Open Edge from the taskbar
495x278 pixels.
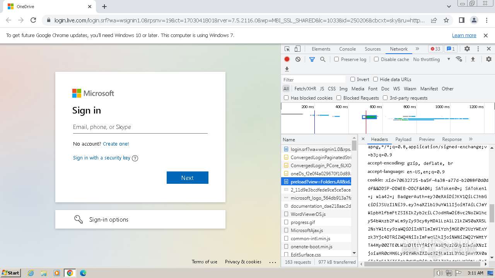tap(83, 273)
